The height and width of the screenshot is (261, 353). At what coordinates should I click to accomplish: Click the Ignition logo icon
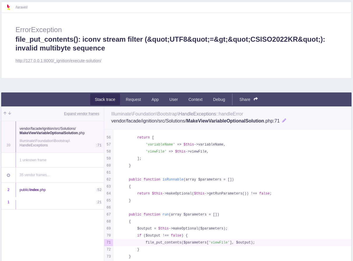point(8,7)
